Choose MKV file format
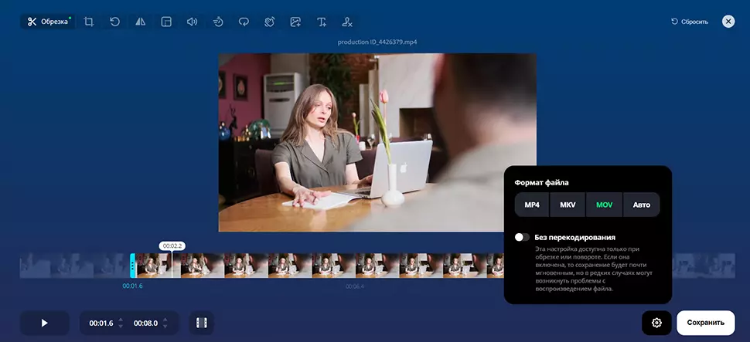Viewport: 750px width, 342px height. [568, 205]
